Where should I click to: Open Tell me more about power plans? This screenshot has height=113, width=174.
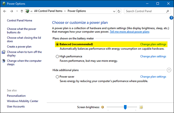click(130, 32)
